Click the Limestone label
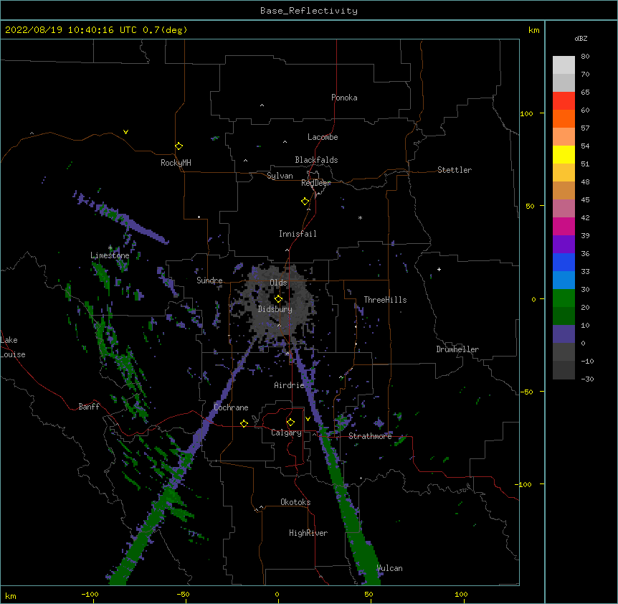Viewport: 618px width, 604px height. [x=110, y=255]
